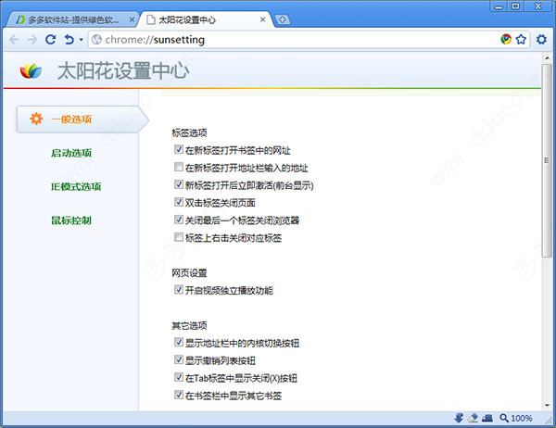The height and width of the screenshot is (428, 556).
Task: Click the browser back arrow
Action: point(14,39)
